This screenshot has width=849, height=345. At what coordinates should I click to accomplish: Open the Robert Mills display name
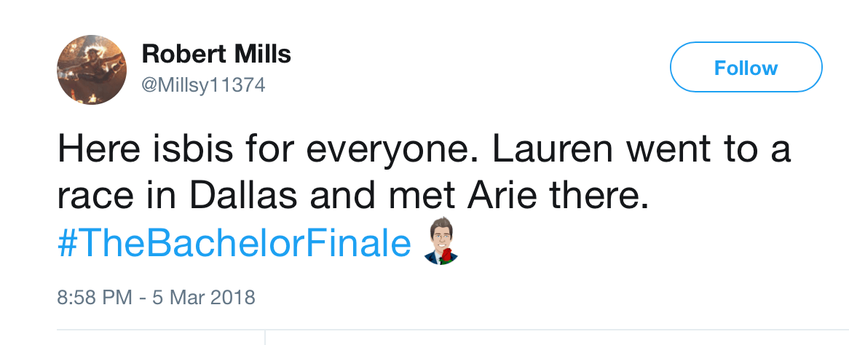click(216, 53)
